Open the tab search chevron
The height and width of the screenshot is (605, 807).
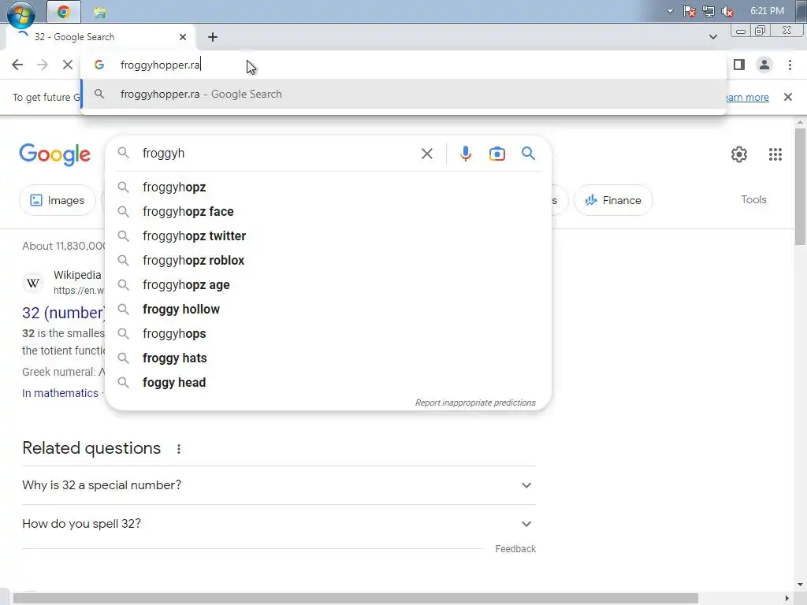tap(712, 37)
